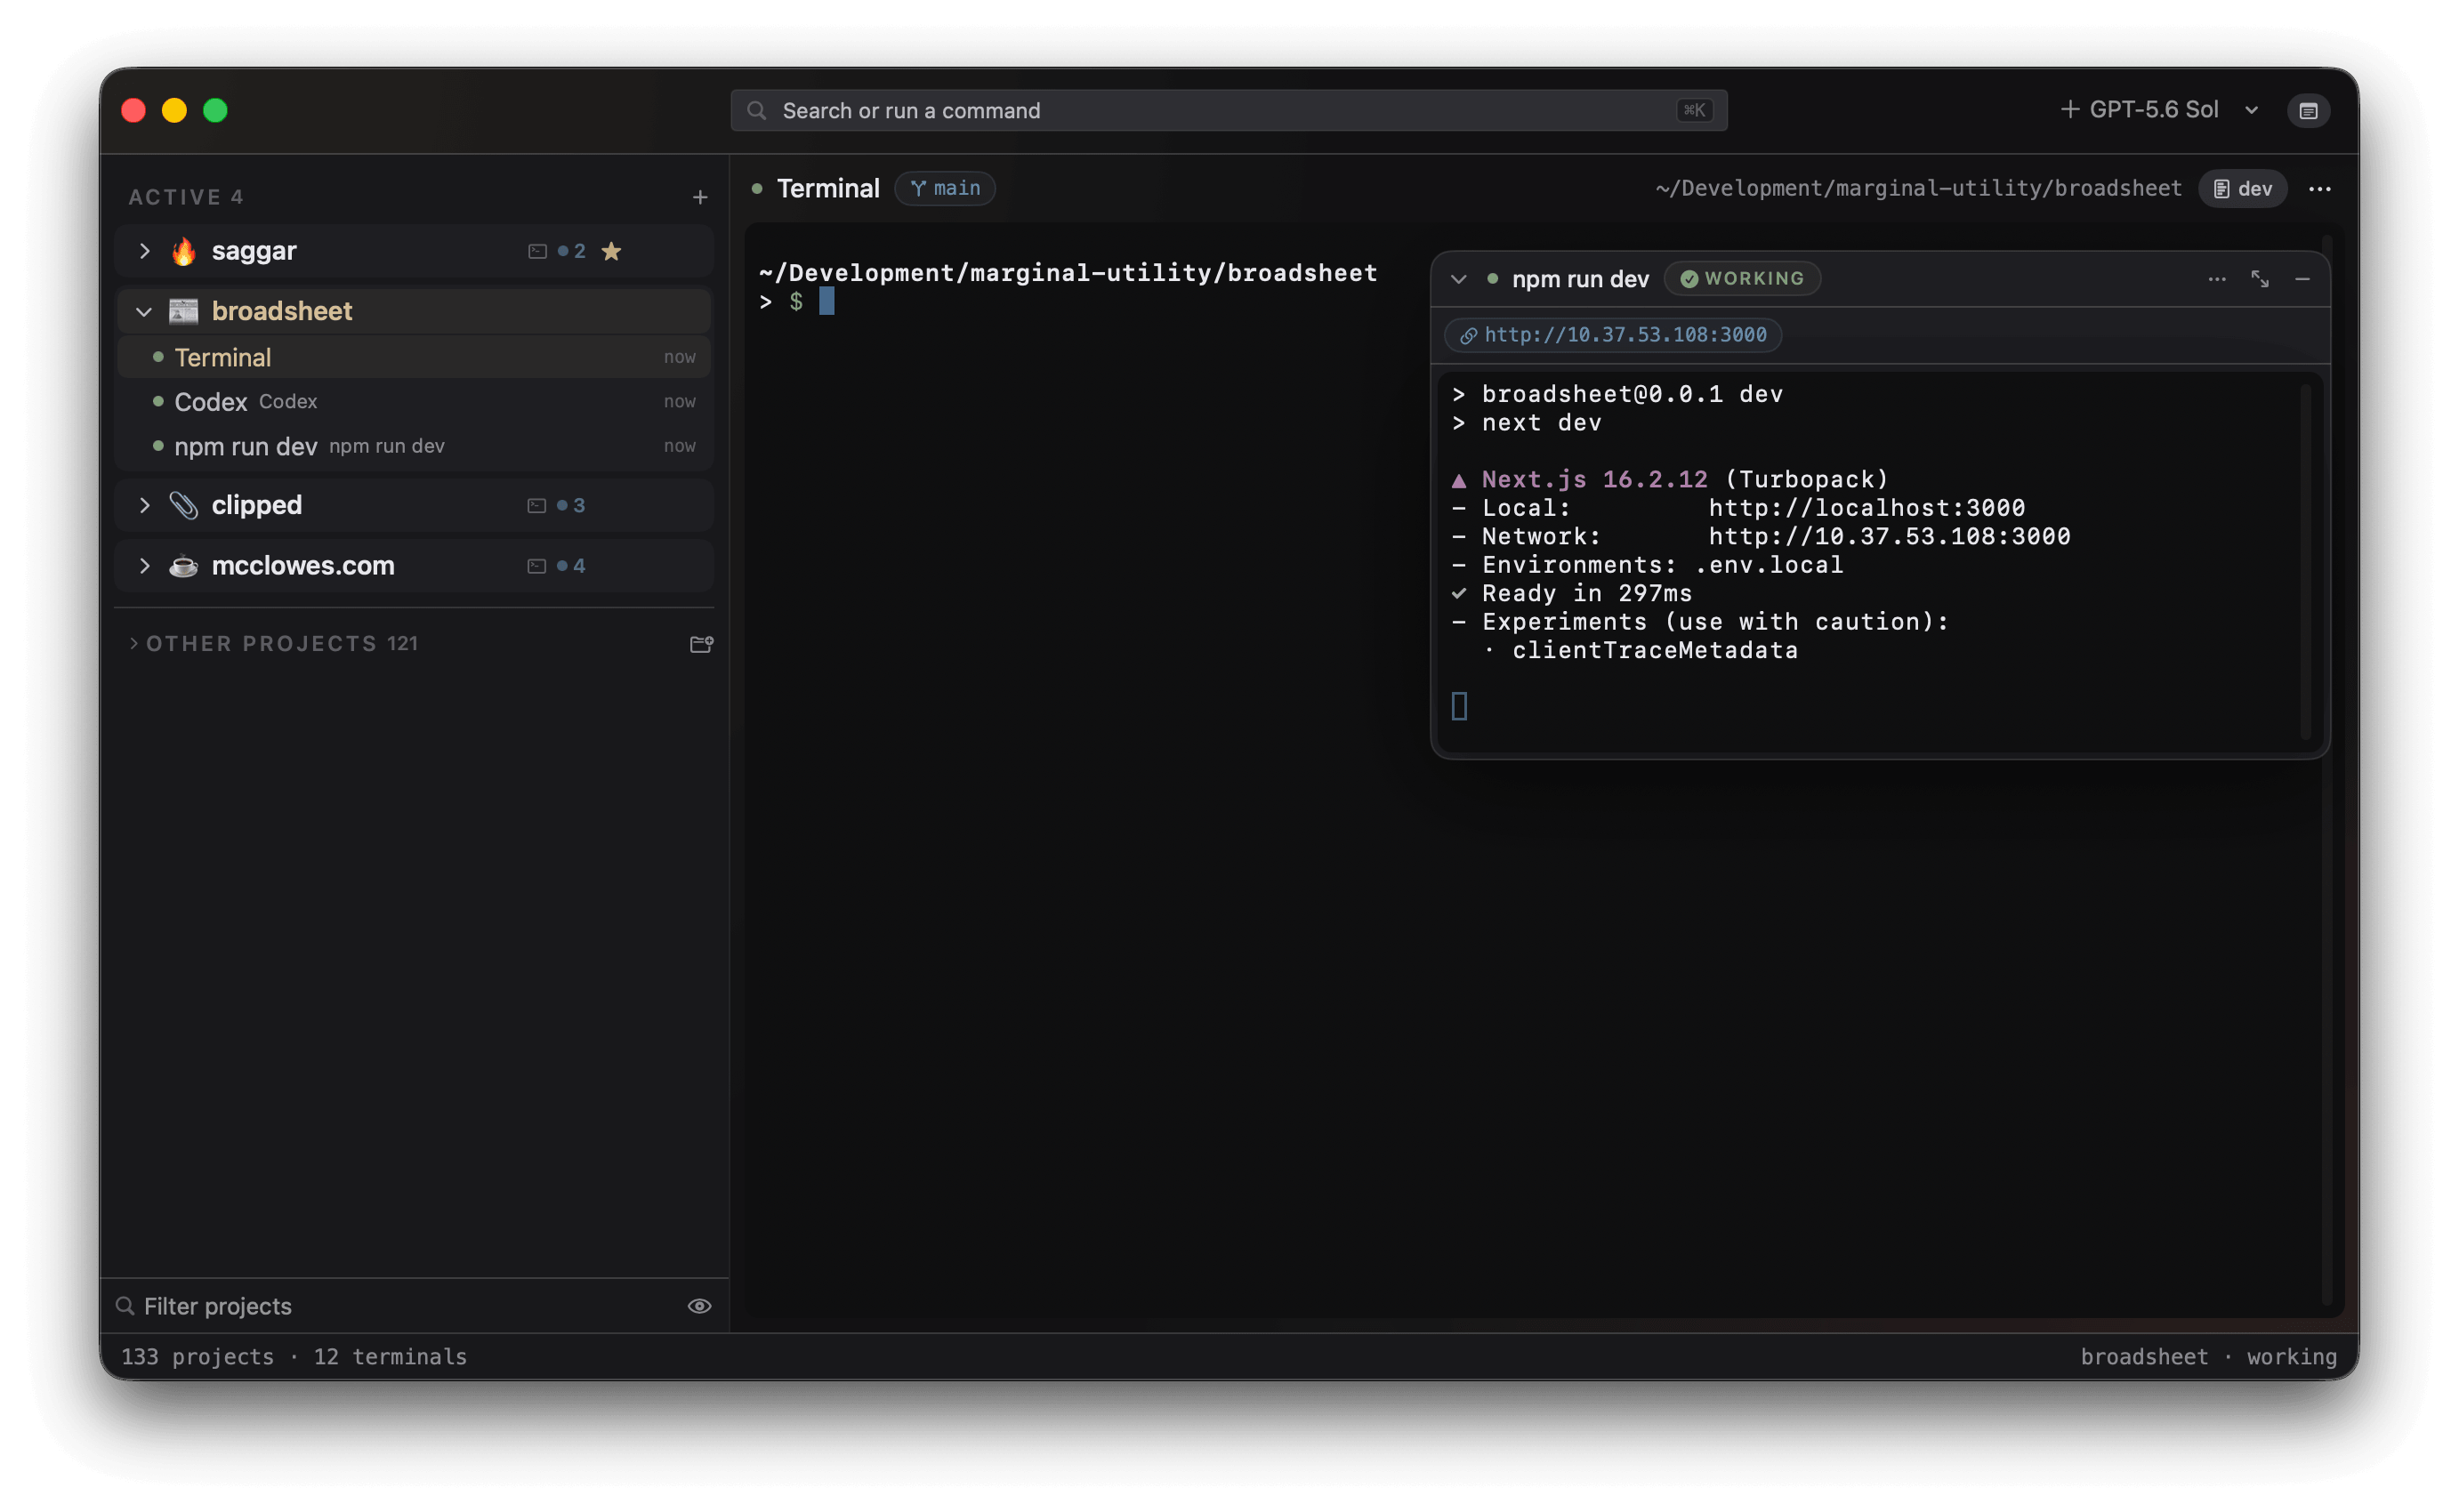This screenshot has height=1512, width=2459.
Task: Click the plus icon beside GPT-5.6 Sol
Action: [x=2069, y=109]
